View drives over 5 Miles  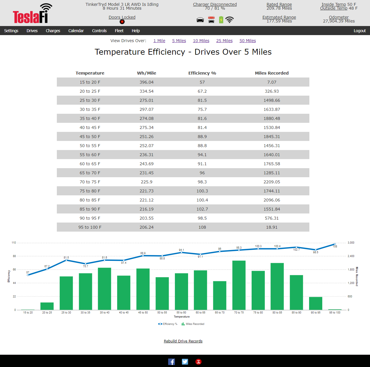pyautogui.click(x=179, y=41)
